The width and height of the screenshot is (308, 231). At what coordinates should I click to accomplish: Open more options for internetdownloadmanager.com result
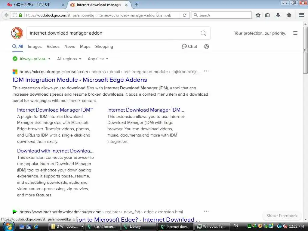pos(206,211)
